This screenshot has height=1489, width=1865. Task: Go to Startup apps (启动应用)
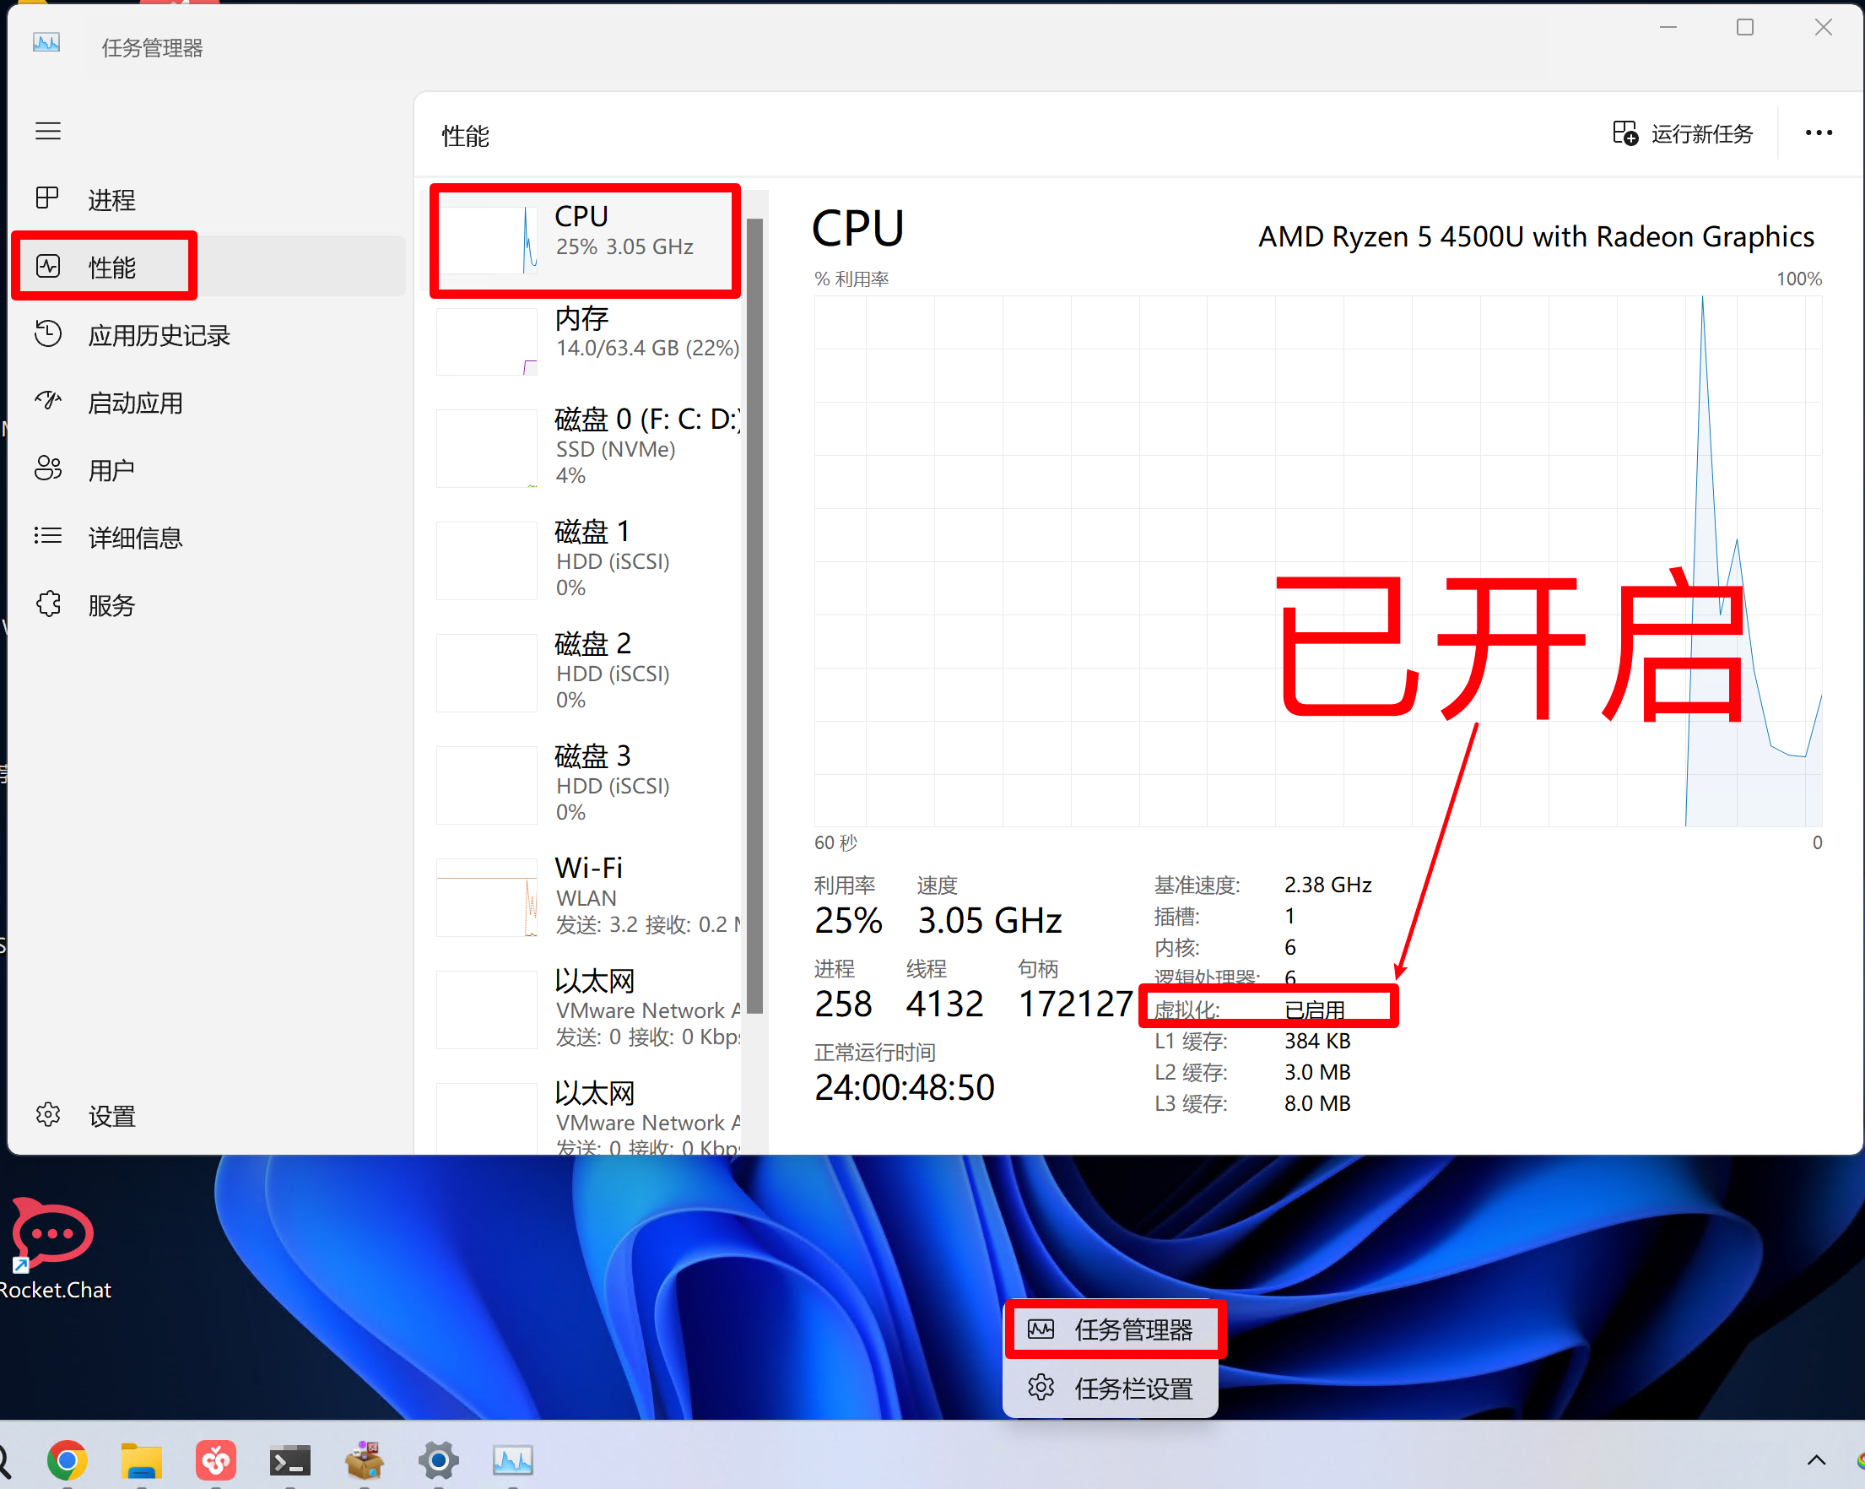pyautogui.click(x=134, y=403)
